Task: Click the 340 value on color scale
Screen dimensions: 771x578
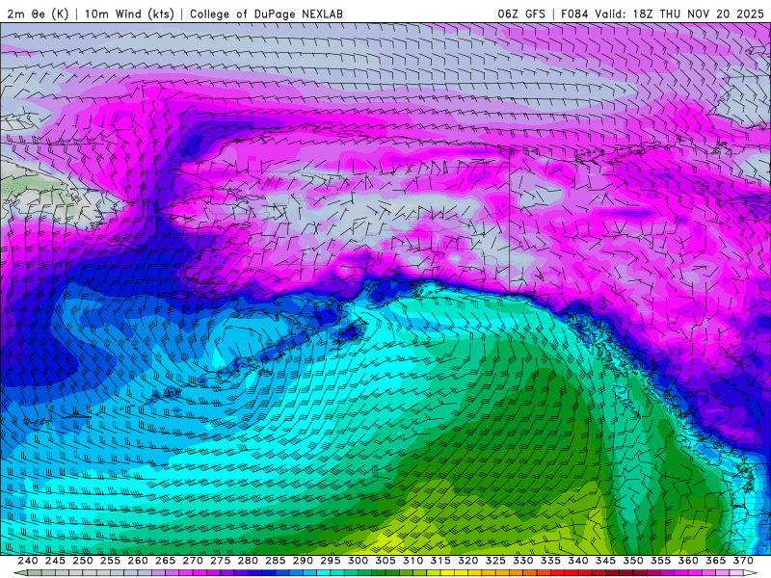Action: [578, 561]
